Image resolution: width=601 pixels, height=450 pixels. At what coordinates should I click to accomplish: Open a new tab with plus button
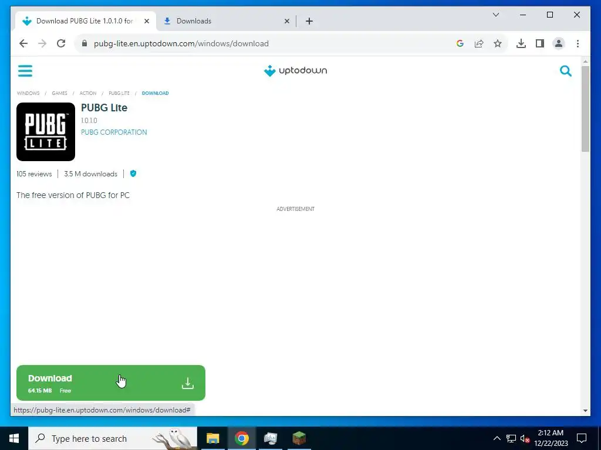[309, 21]
